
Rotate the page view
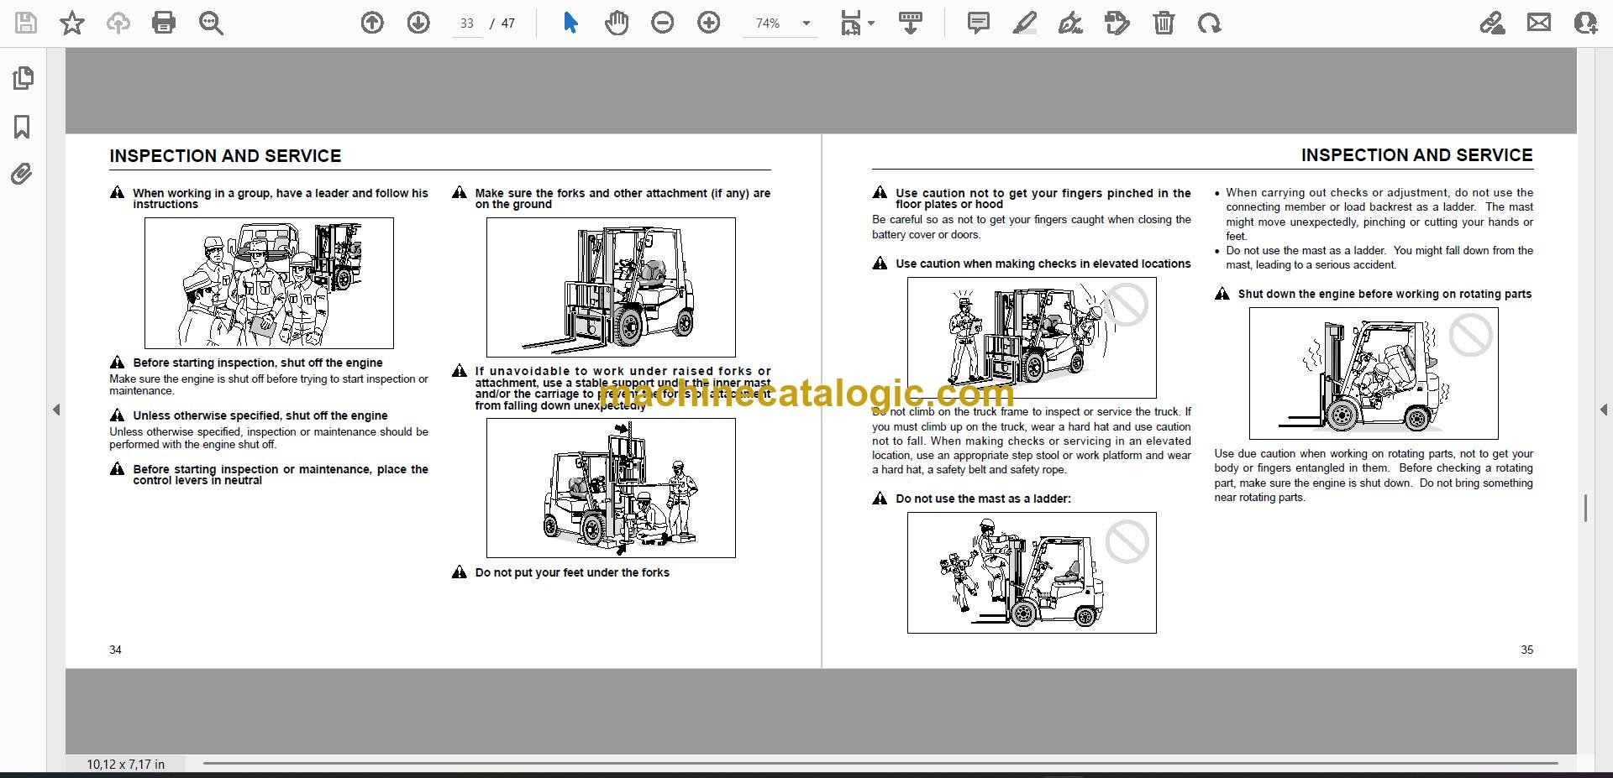coord(1210,23)
